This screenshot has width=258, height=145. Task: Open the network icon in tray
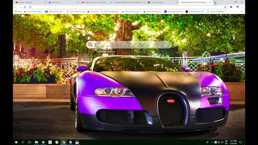click(x=219, y=142)
